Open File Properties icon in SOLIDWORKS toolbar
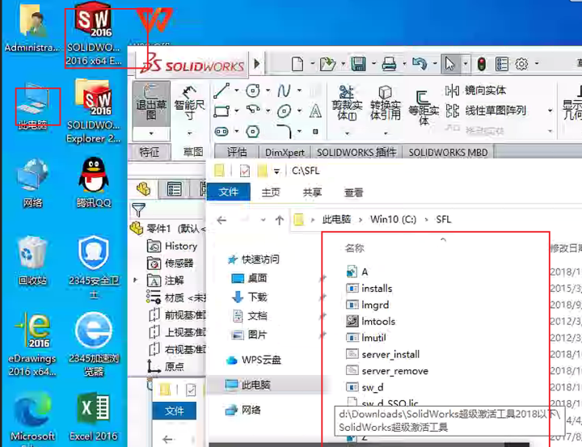The width and height of the screenshot is (582, 447). coord(502,64)
